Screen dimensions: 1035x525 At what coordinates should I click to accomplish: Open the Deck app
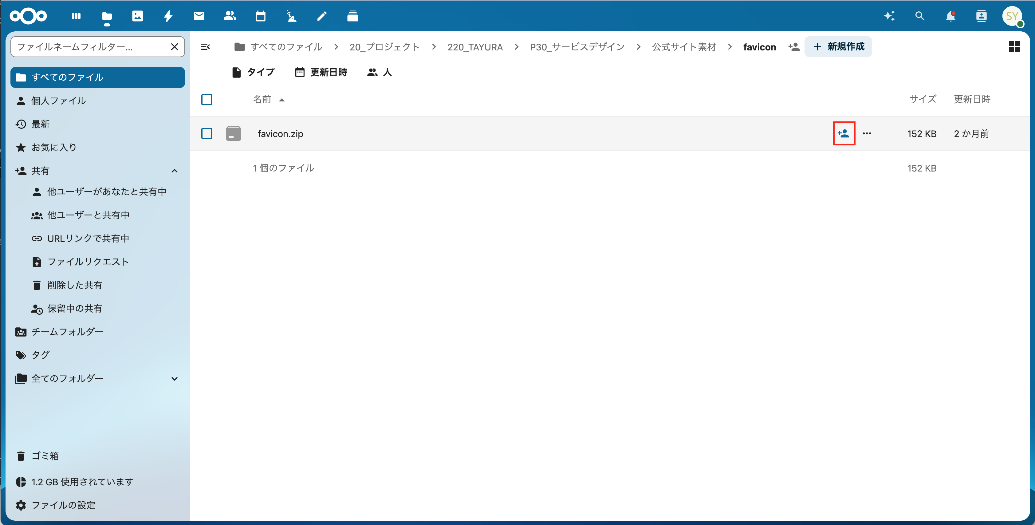tap(352, 16)
